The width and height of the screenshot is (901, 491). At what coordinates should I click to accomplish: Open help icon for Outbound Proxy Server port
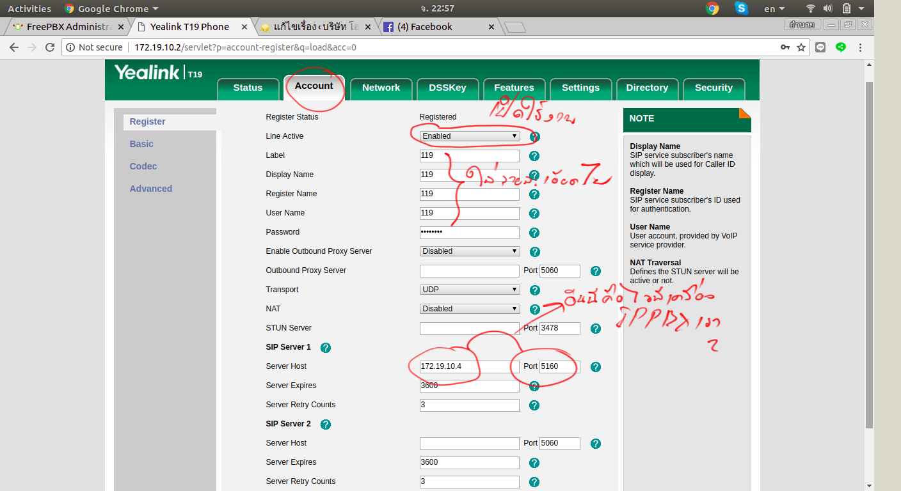click(596, 271)
